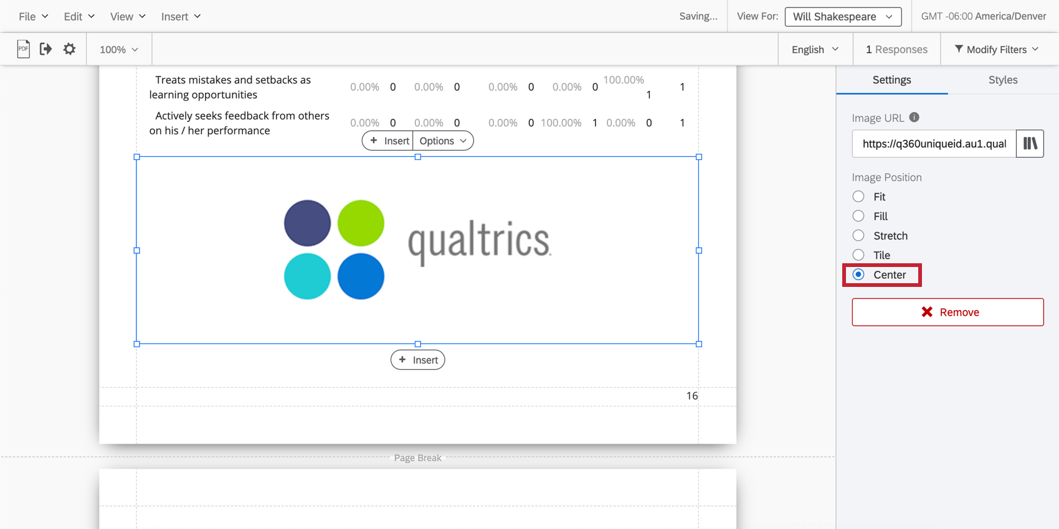Select the Fill image position

point(858,216)
